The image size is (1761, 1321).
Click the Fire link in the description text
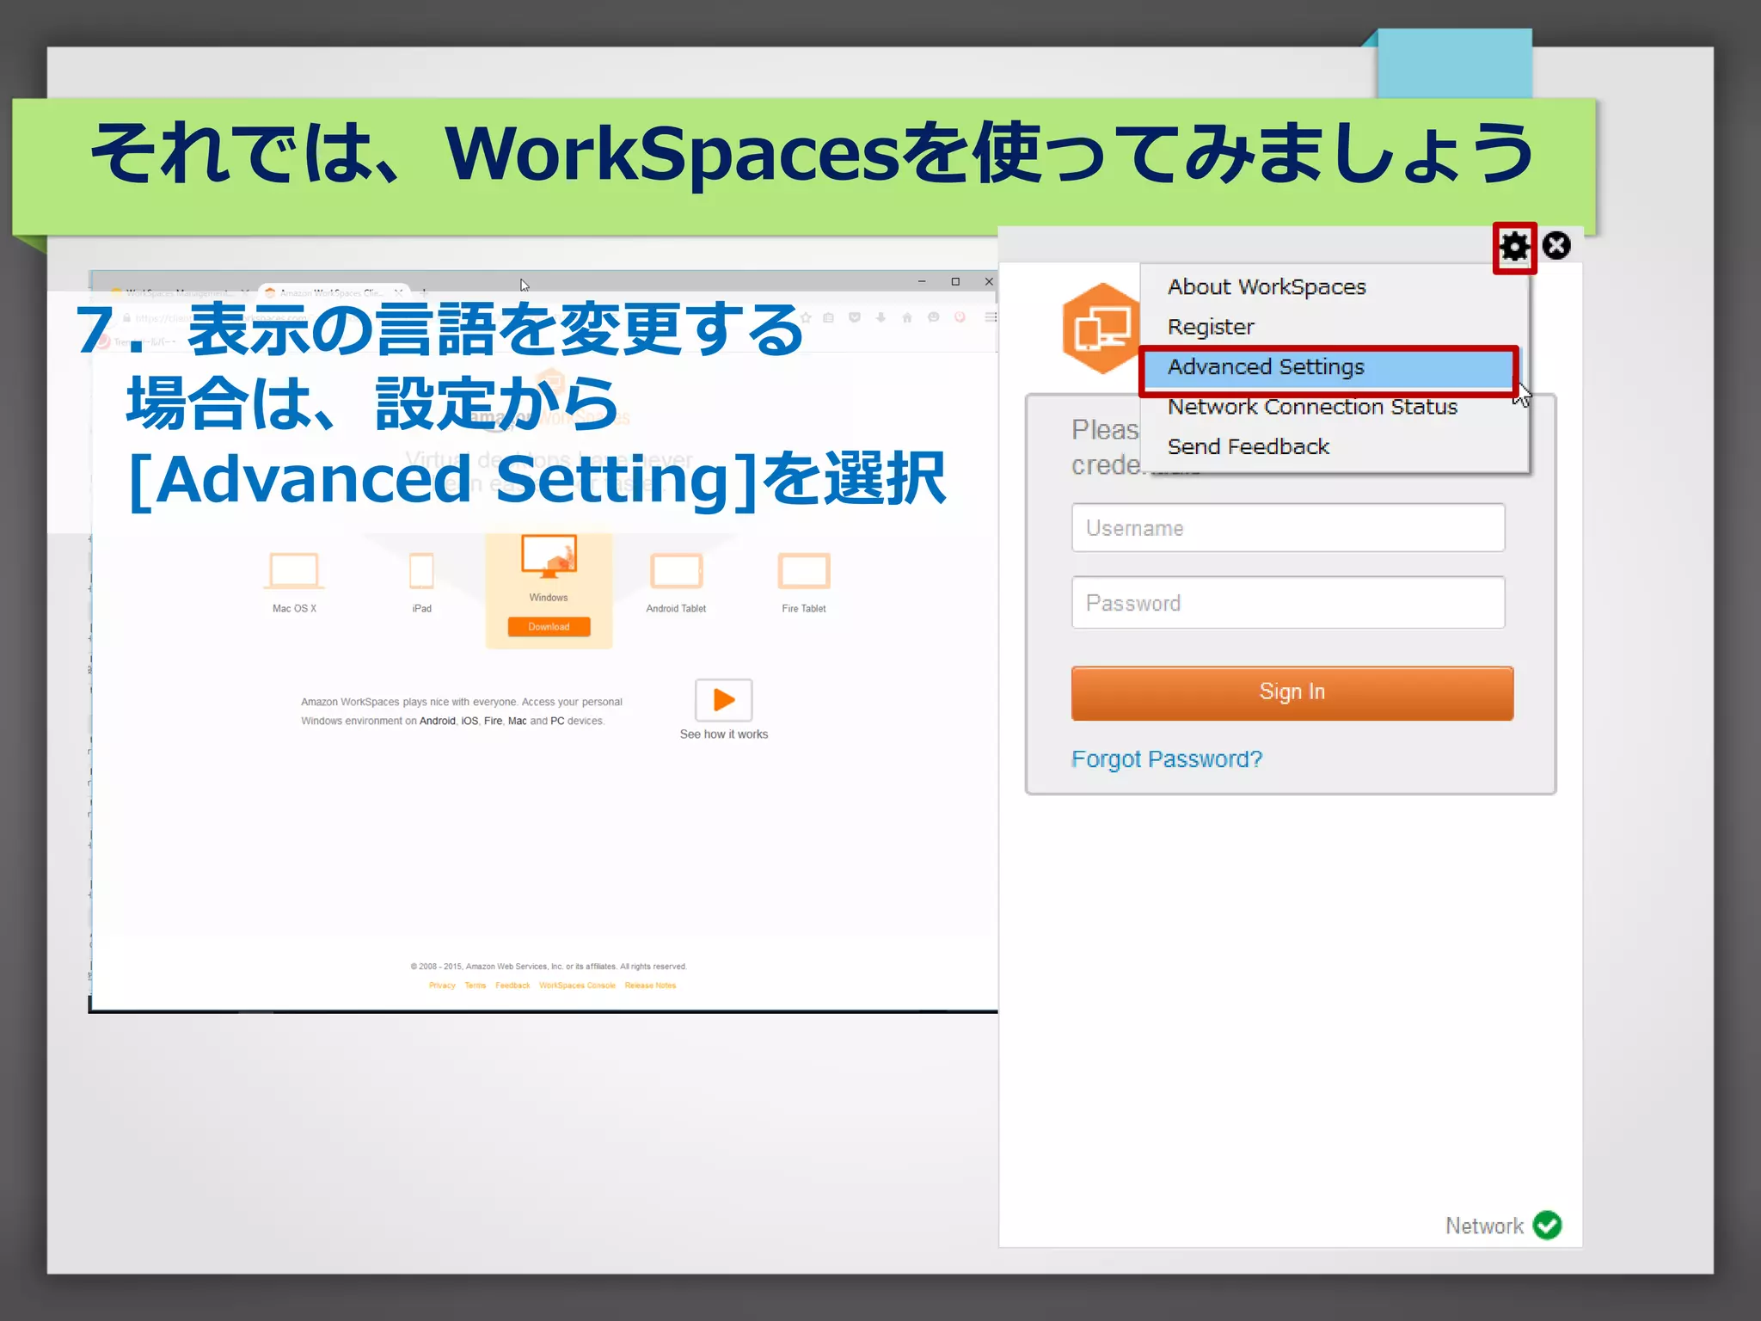[493, 721]
